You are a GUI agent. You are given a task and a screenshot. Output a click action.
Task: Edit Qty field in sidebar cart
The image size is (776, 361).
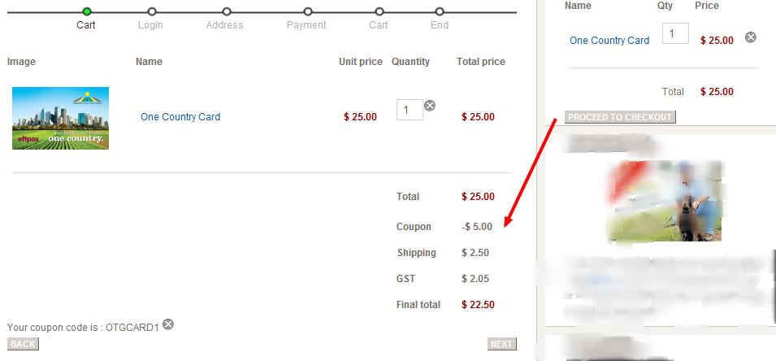(675, 33)
